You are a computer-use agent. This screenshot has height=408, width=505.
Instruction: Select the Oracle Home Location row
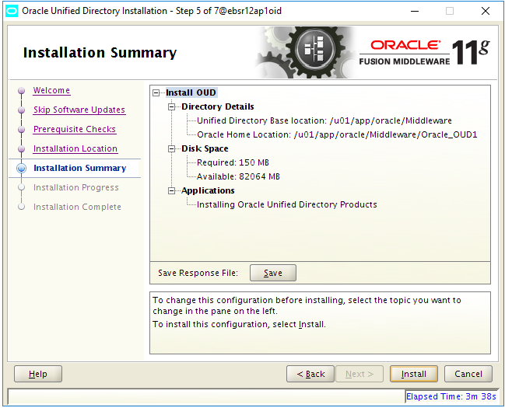pyautogui.click(x=337, y=134)
